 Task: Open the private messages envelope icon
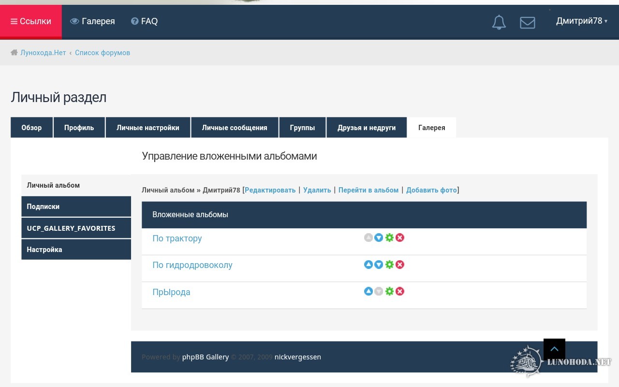click(x=527, y=23)
